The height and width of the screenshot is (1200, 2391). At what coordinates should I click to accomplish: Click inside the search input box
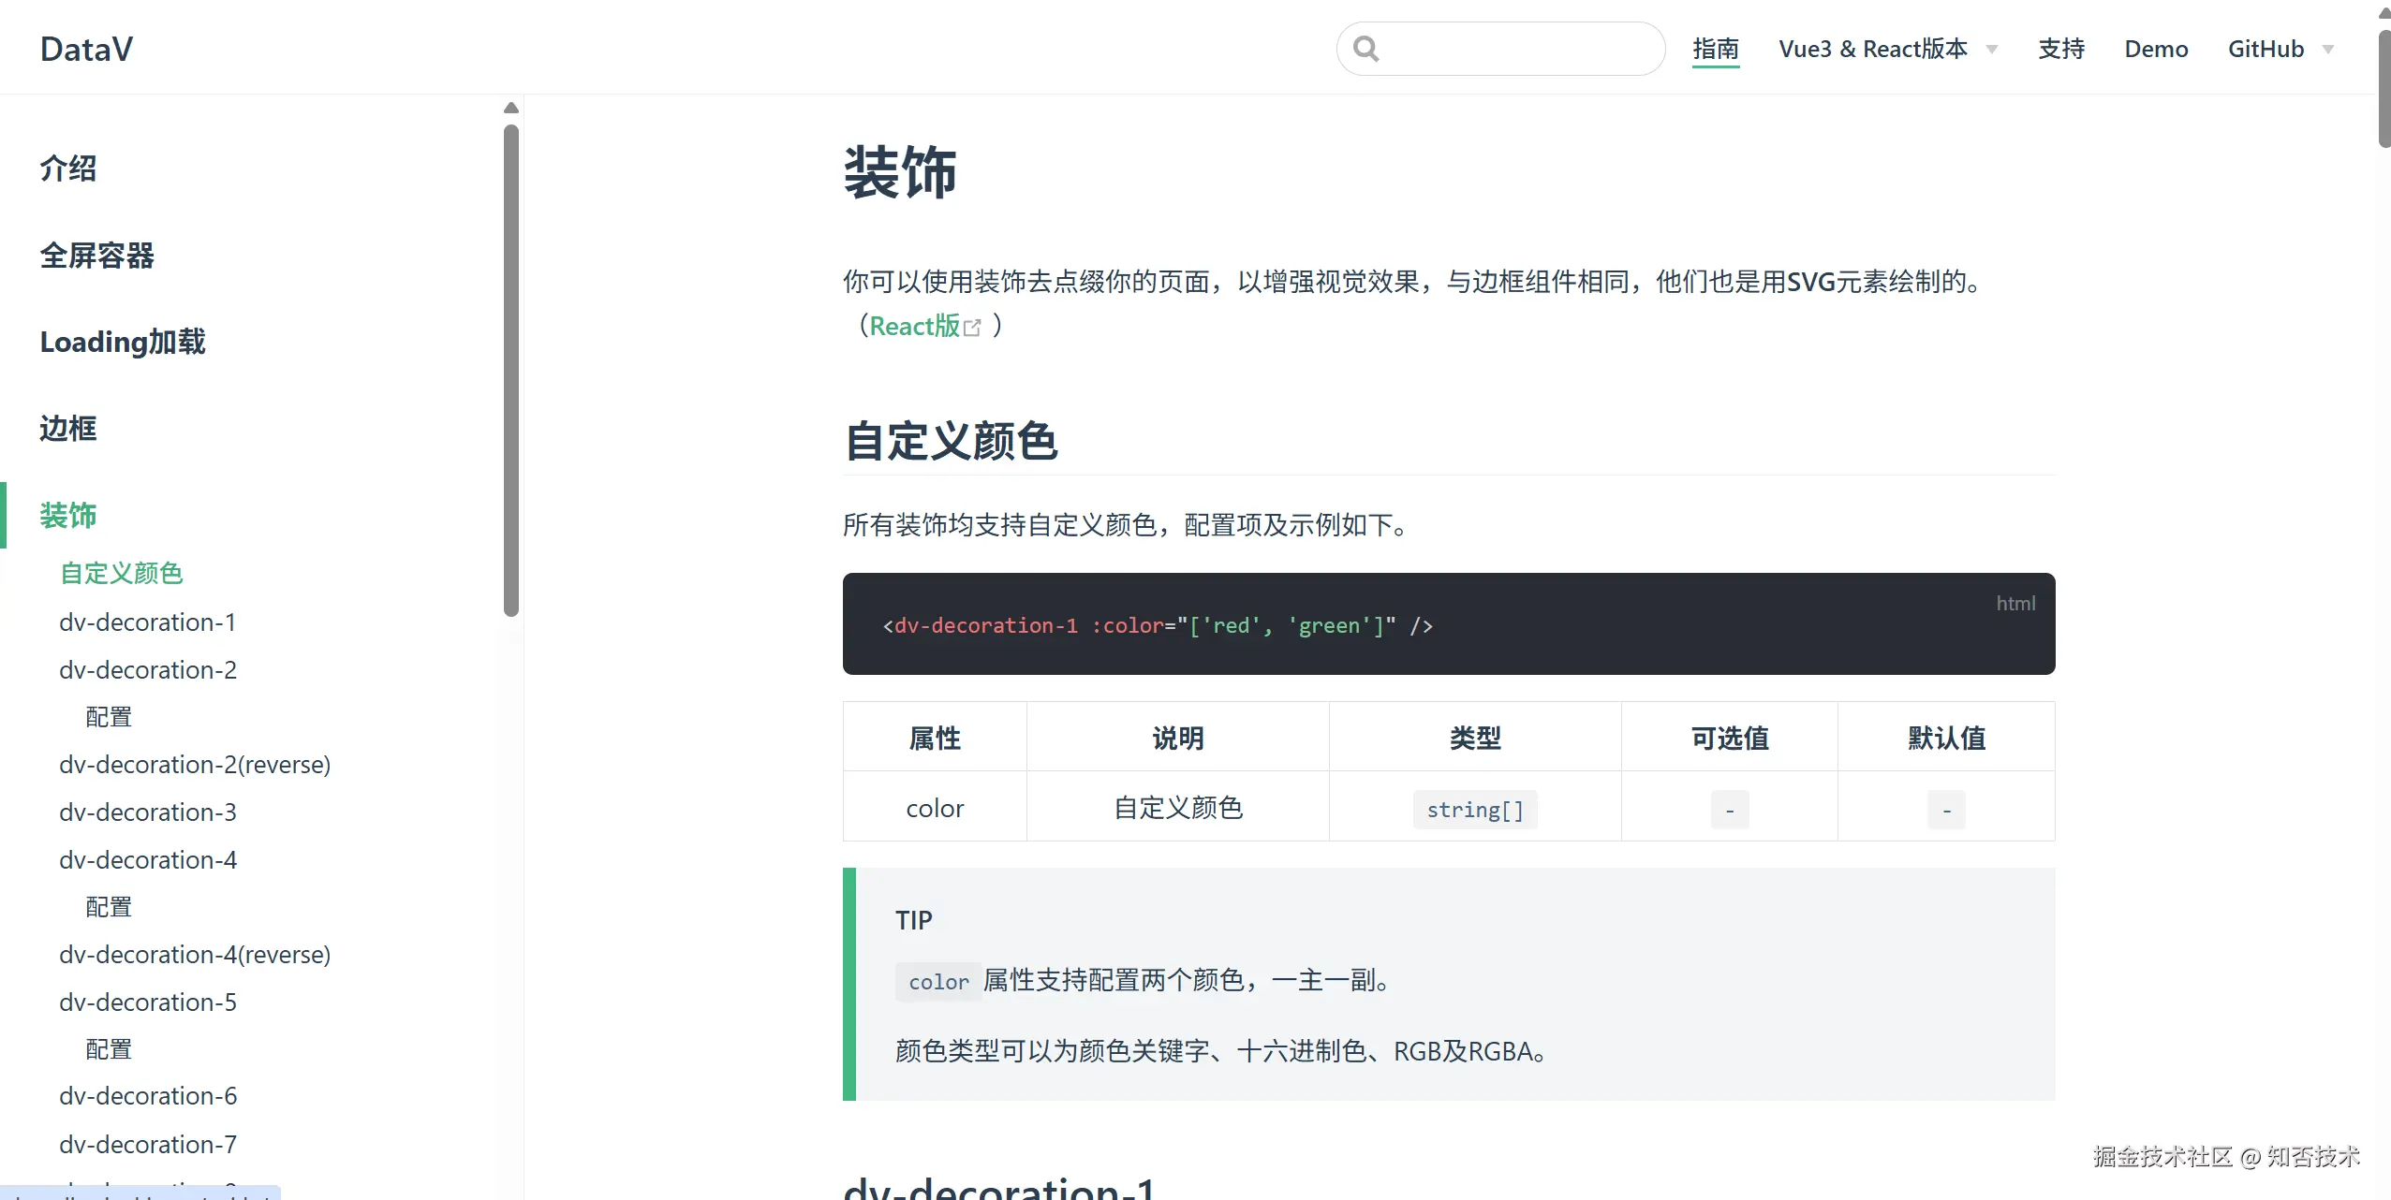1517,49
